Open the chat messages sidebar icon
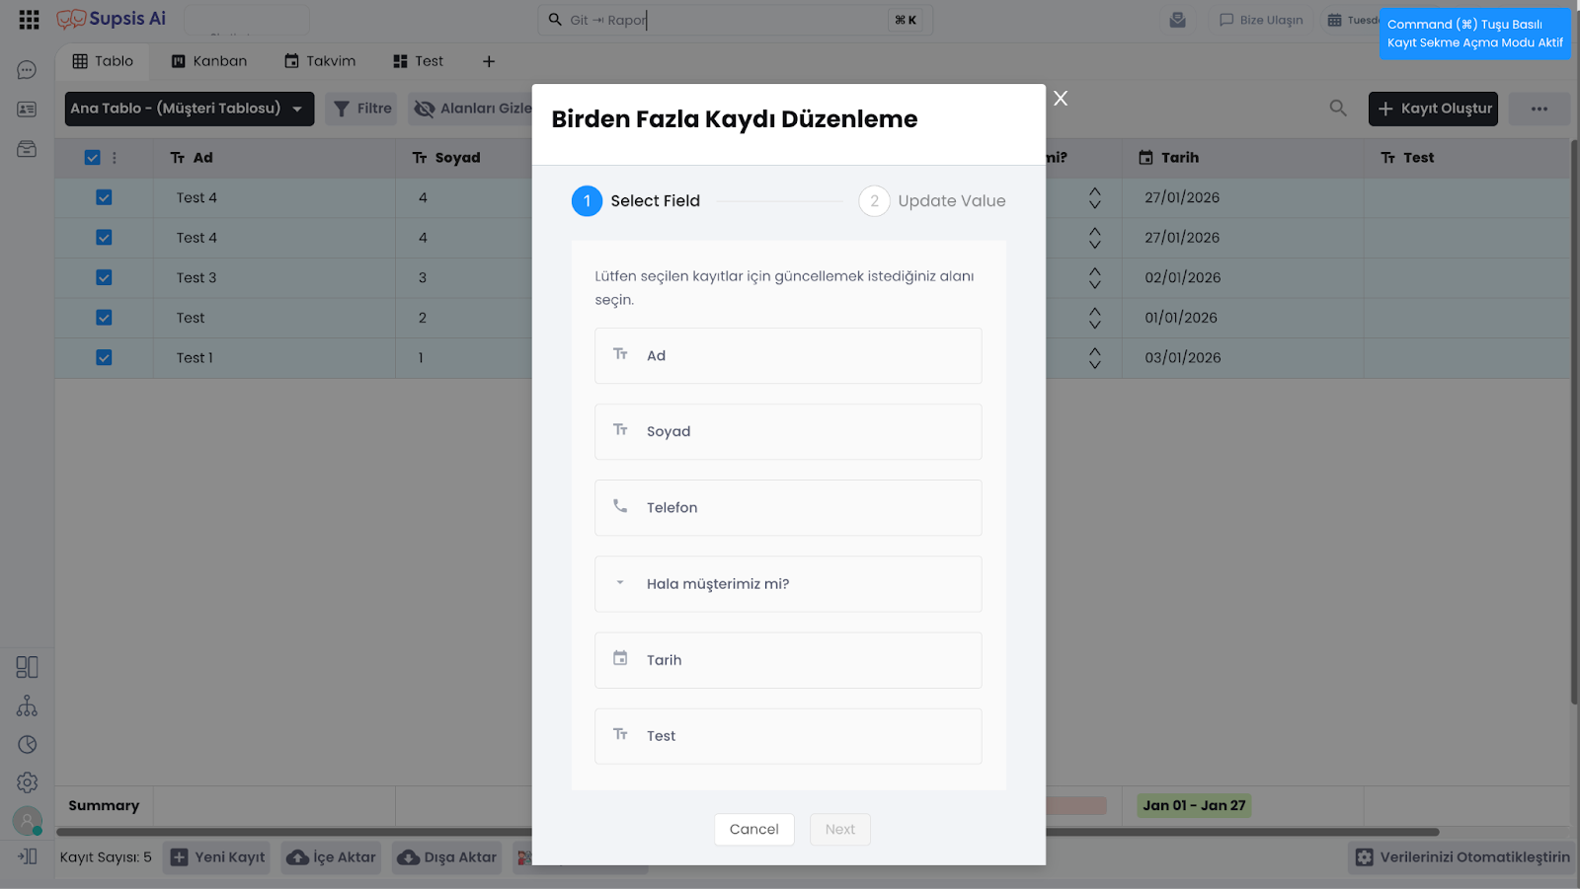 (27, 70)
